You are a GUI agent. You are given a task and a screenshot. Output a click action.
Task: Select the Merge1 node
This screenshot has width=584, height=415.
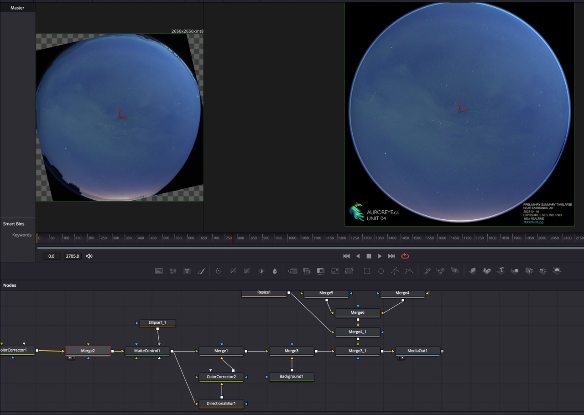pos(221,351)
